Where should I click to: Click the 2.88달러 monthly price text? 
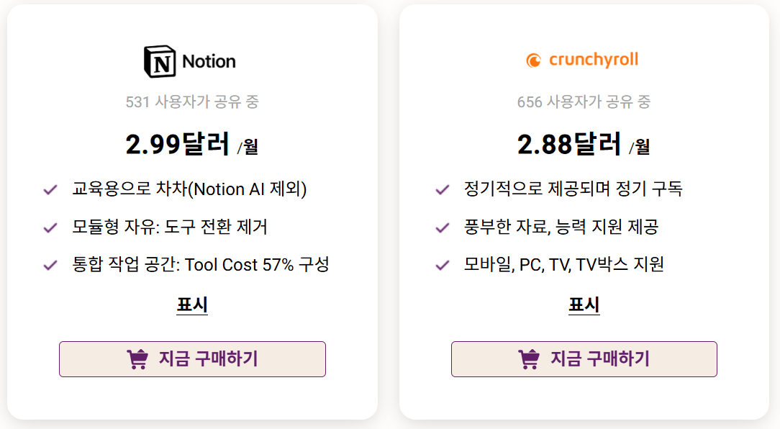(x=584, y=143)
